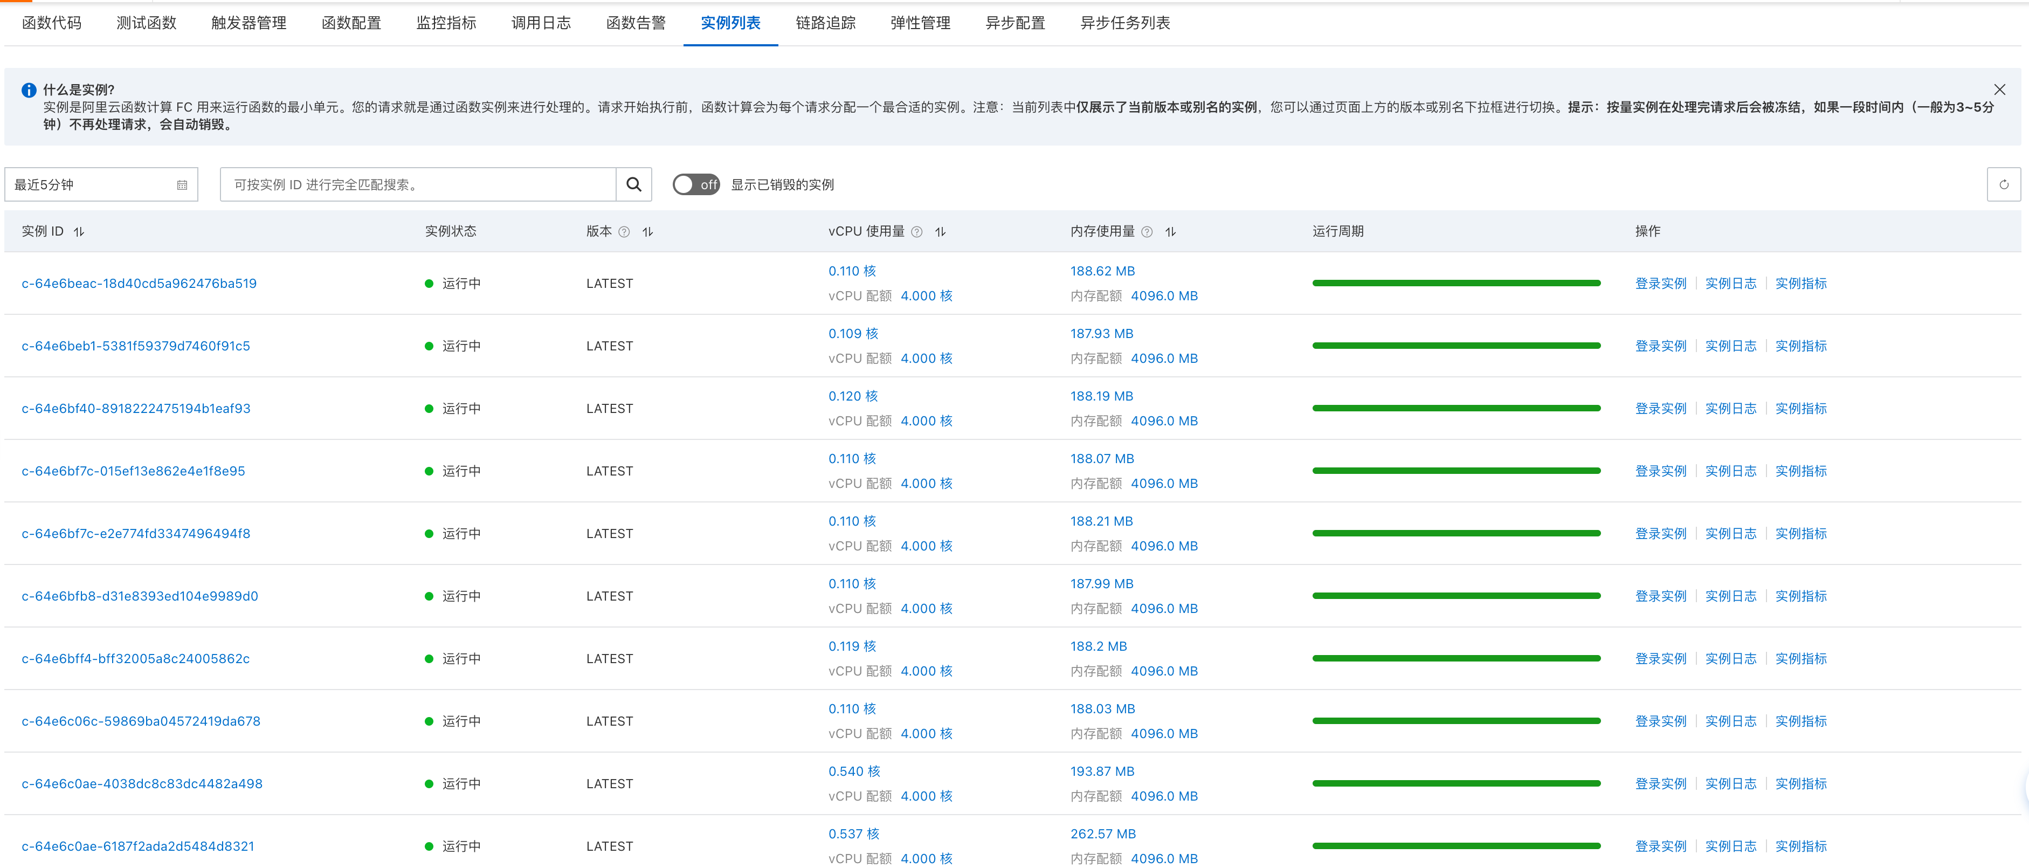
Task: Open instance c-64e6bfb8-d31e8393ed104e9989d0
Action: [x=140, y=596]
